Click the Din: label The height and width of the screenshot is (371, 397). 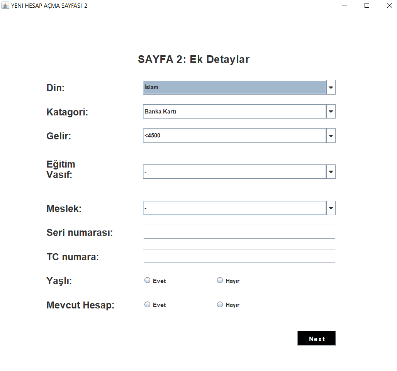56,88
